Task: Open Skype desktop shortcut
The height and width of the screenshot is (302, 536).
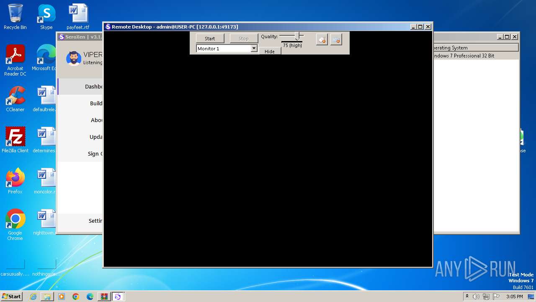Action: pos(46,17)
